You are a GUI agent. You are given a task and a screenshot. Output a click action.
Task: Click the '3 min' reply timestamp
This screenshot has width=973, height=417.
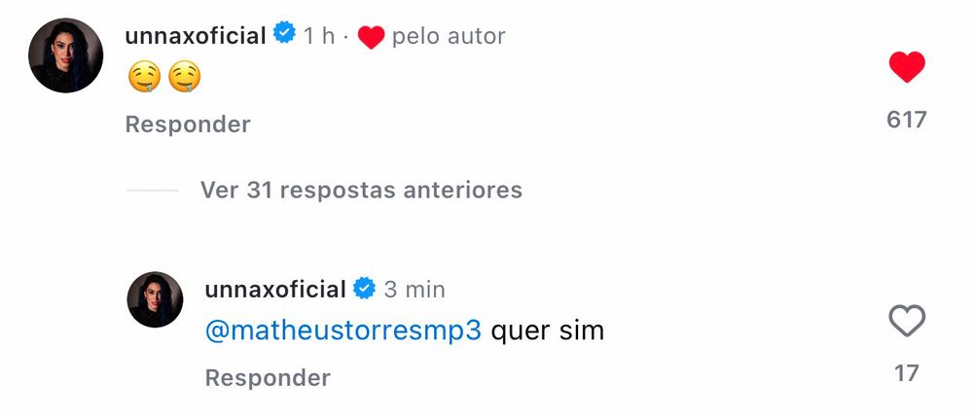pos(414,290)
